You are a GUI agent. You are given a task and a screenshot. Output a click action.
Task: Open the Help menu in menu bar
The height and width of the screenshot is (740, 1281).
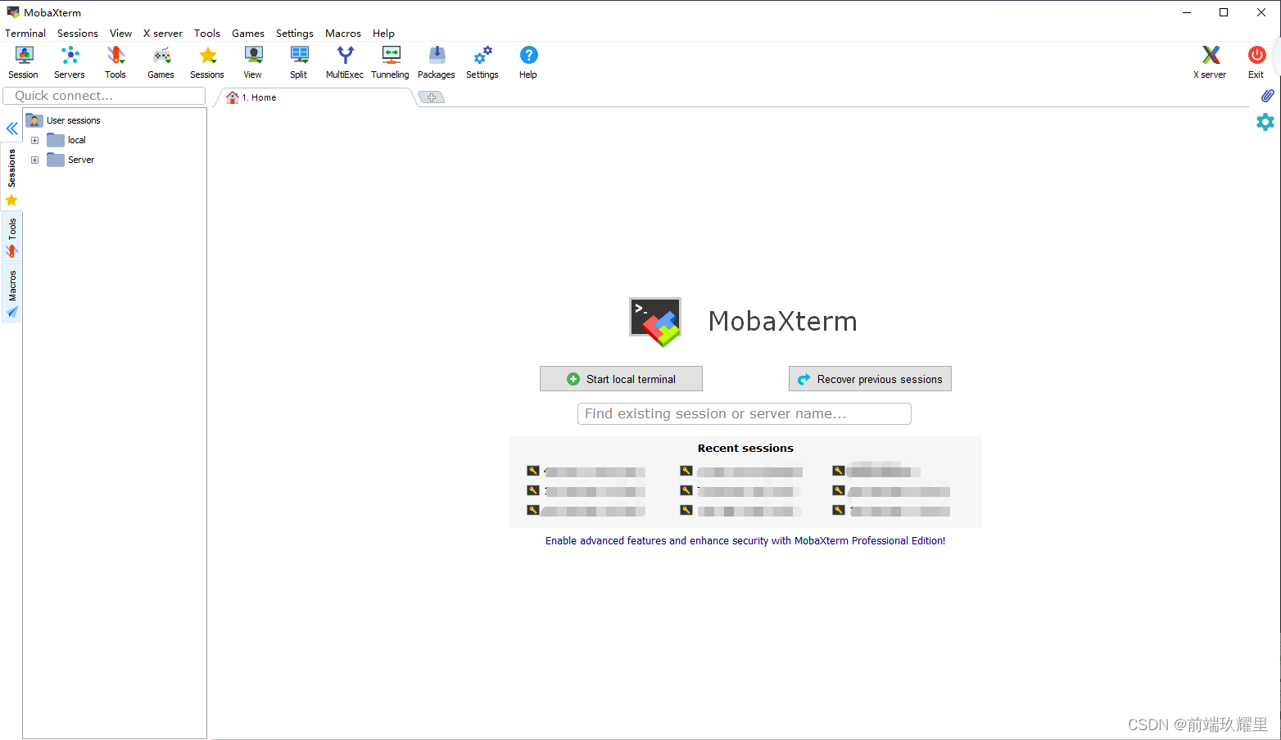tap(383, 34)
